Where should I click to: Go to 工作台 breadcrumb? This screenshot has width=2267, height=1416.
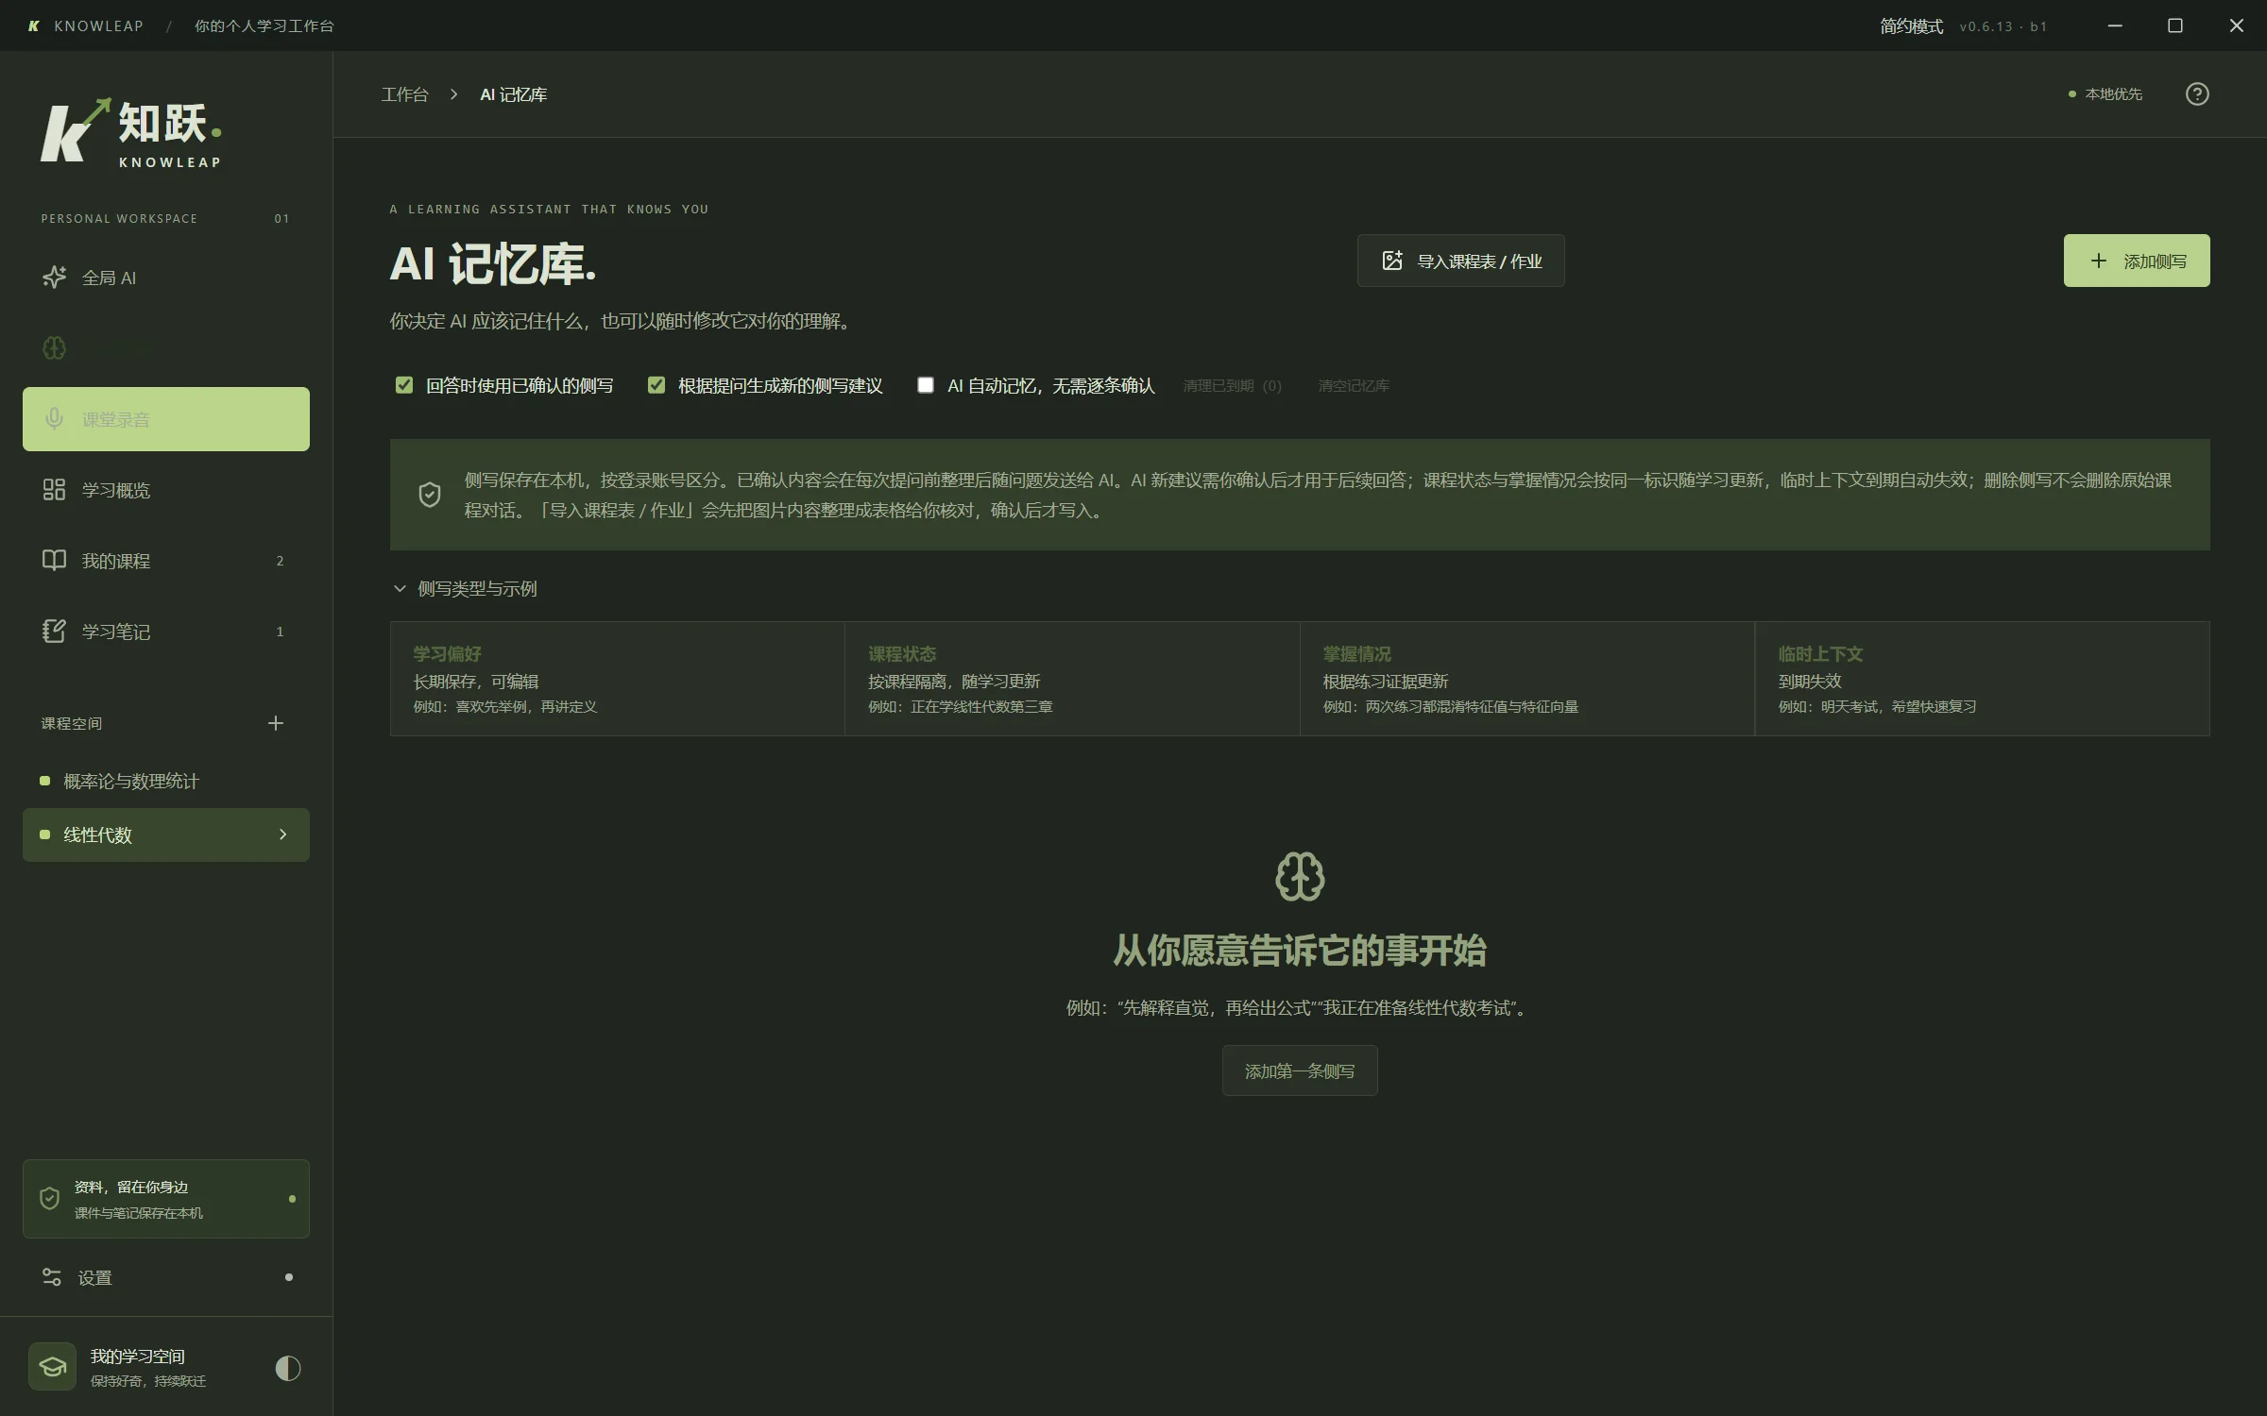[404, 94]
